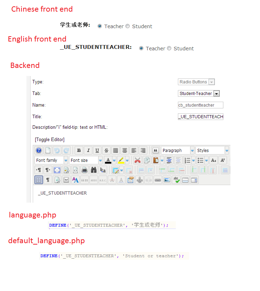Align text to full justify
The image size is (260, 291).
click(116, 150)
